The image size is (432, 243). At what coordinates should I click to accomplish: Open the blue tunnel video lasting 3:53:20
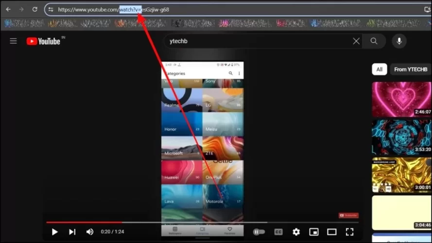tap(402, 137)
